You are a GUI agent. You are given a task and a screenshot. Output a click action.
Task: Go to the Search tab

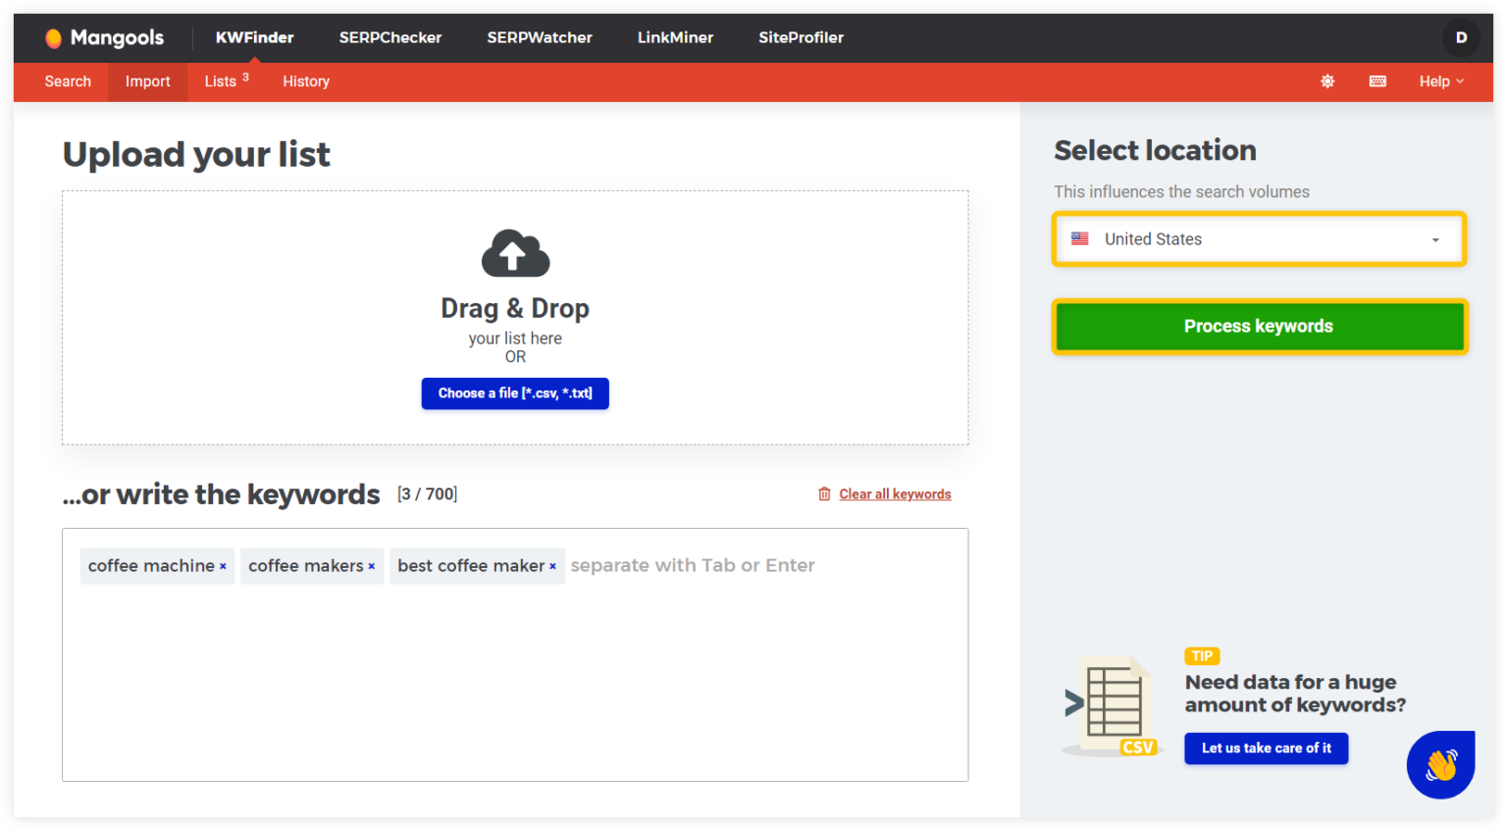68,81
